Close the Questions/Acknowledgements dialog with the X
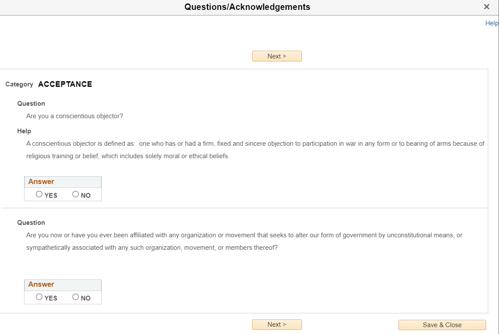The height and width of the screenshot is (334, 499). click(x=487, y=7)
